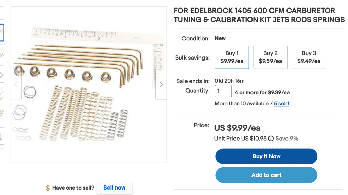Click the Sell now button
This screenshot has height=195, width=348.
pos(114,188)
